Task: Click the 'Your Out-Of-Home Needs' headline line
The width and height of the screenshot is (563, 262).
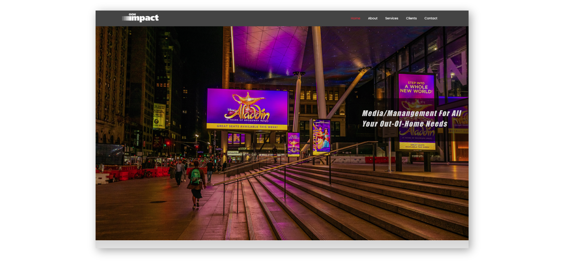Action: click(405, 124)
